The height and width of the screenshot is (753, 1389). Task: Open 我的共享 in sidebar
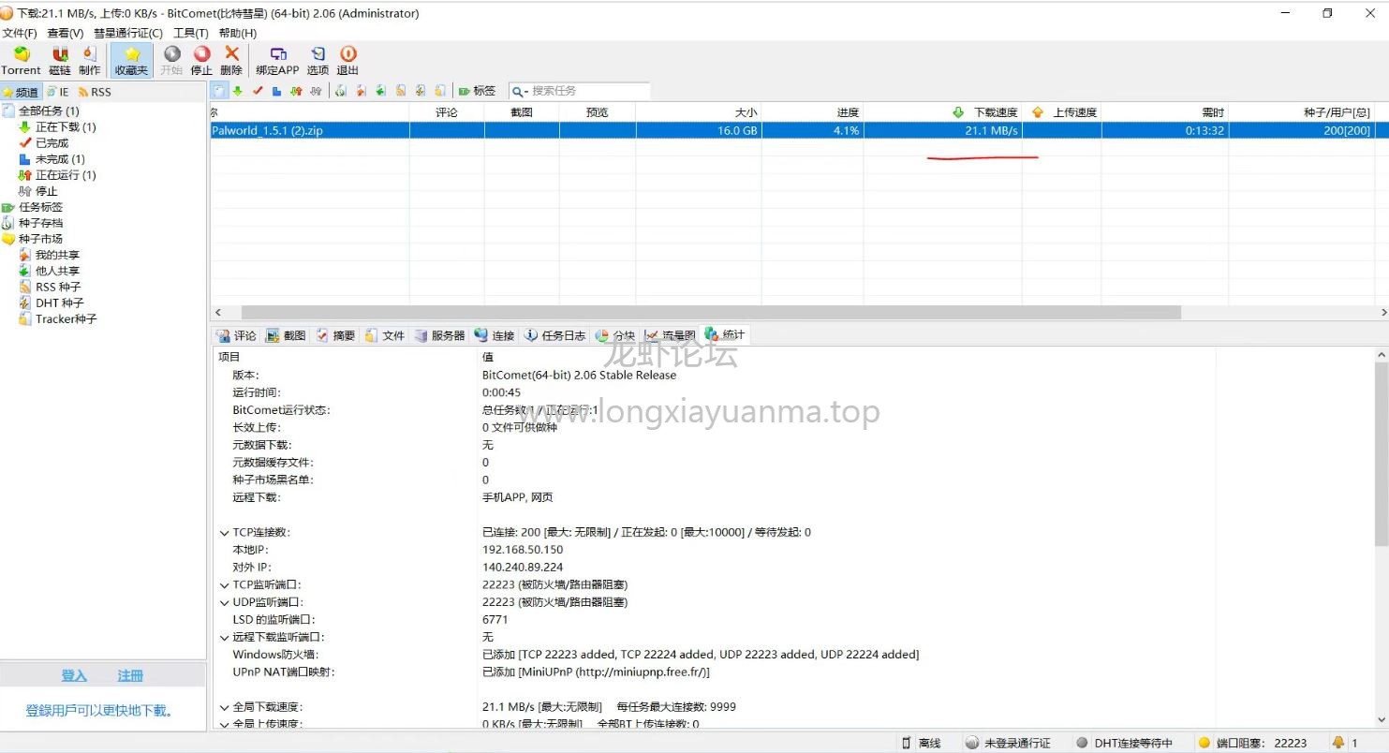pyautogui.click(x=57, y=255)
